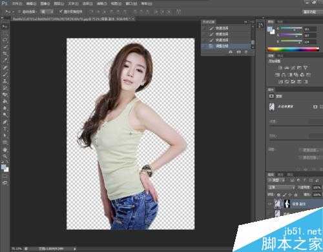Select the Brush tool
This screenshot has width=323, height=252.
click(x=5, y=74)
